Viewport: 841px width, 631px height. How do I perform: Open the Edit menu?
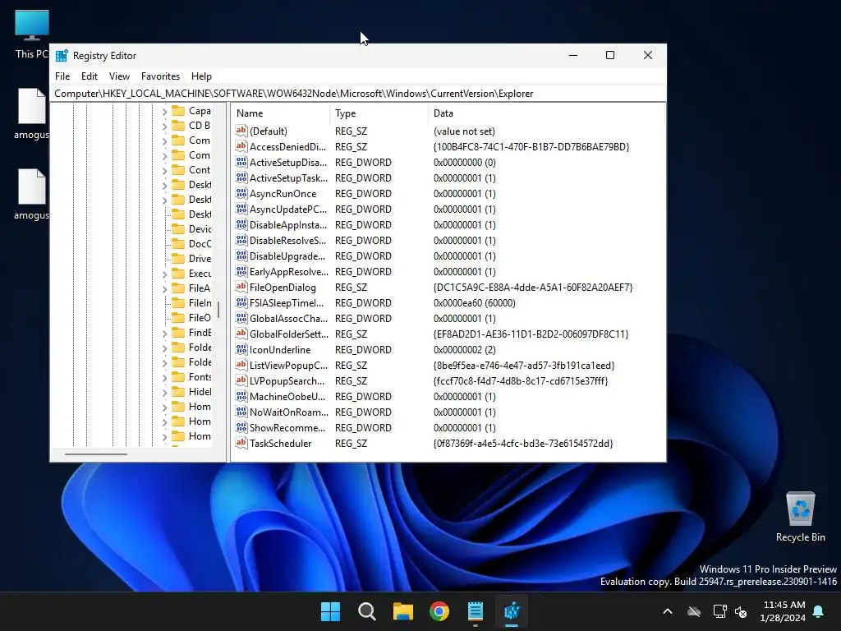click(89, 76)
